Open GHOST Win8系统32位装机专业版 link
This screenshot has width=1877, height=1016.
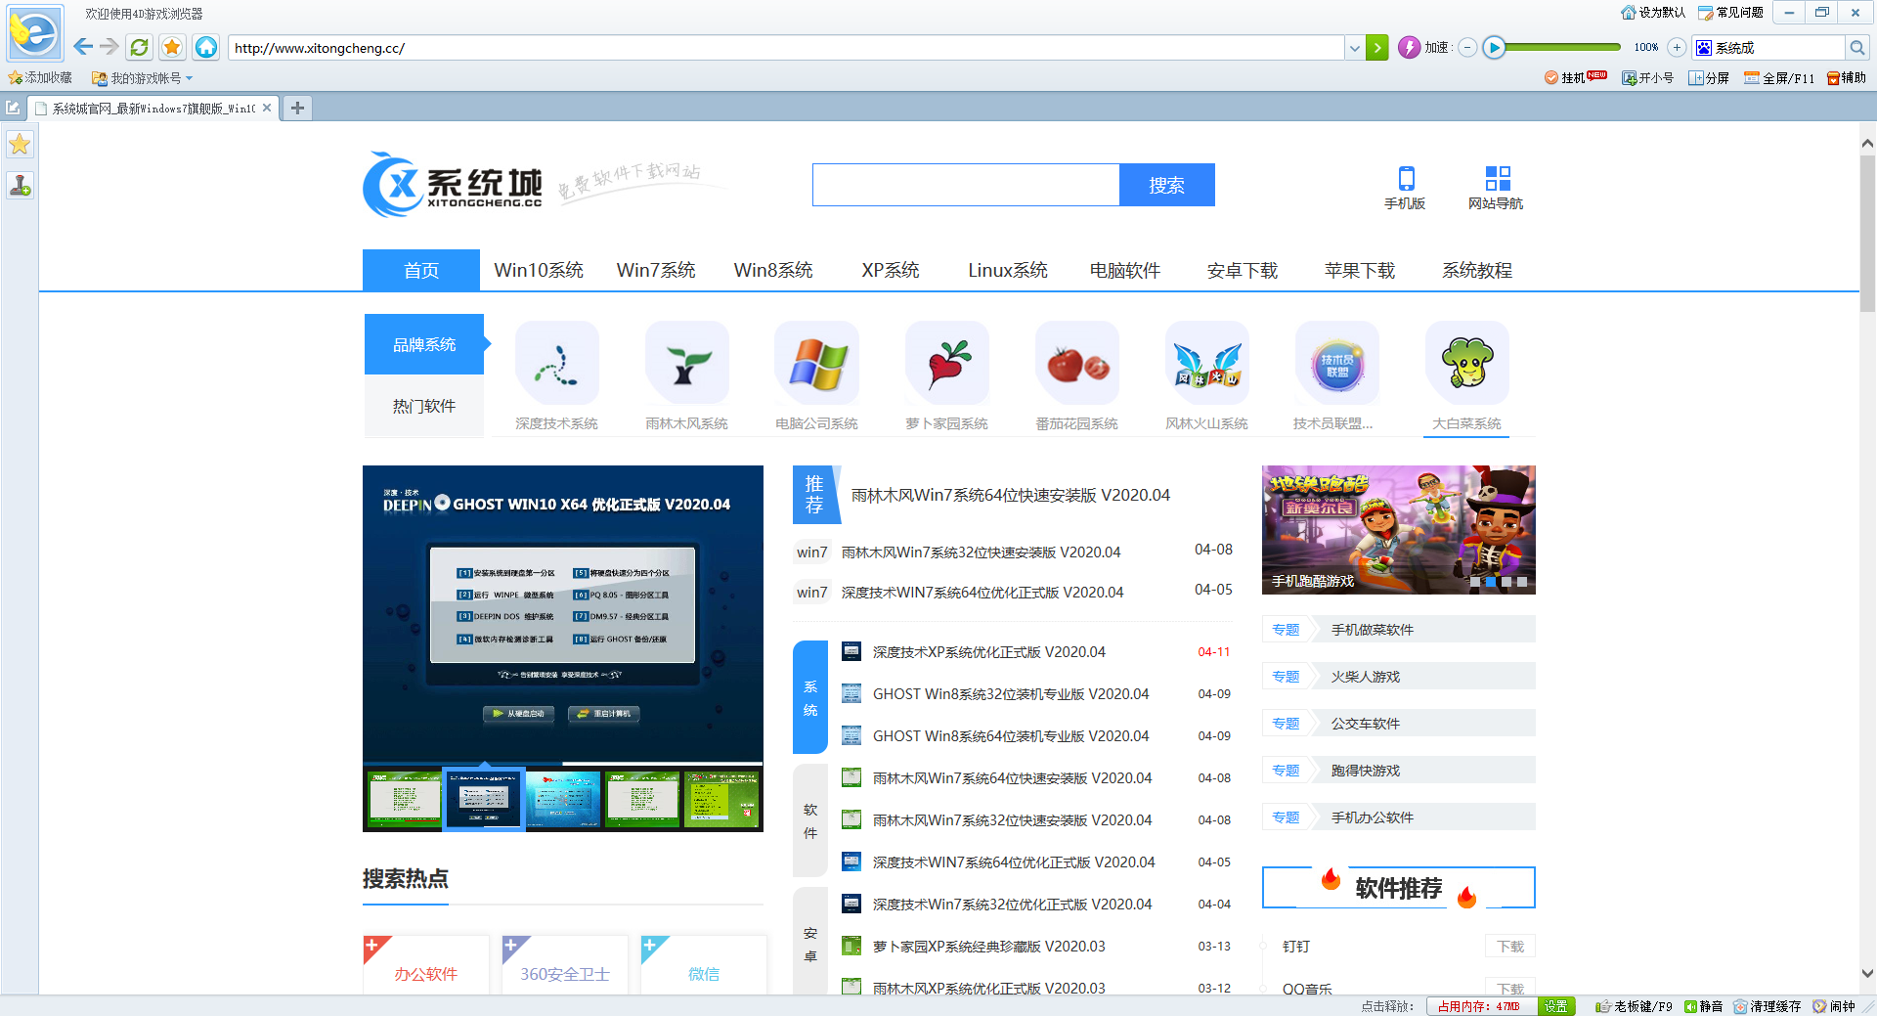[x=1010, y=694]
